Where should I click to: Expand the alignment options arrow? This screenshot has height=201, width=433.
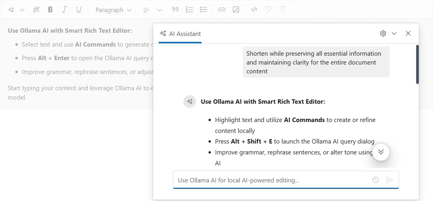click(159, 10)
